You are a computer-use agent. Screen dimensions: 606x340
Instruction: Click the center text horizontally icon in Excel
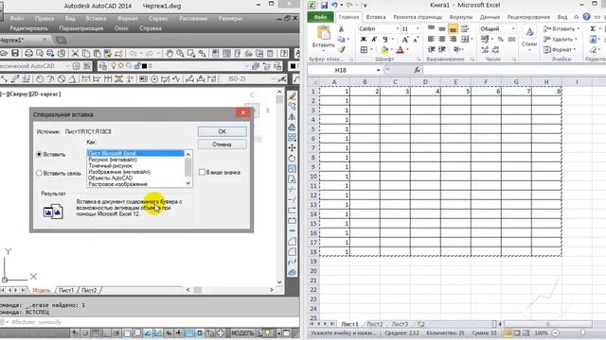[442, 39]
